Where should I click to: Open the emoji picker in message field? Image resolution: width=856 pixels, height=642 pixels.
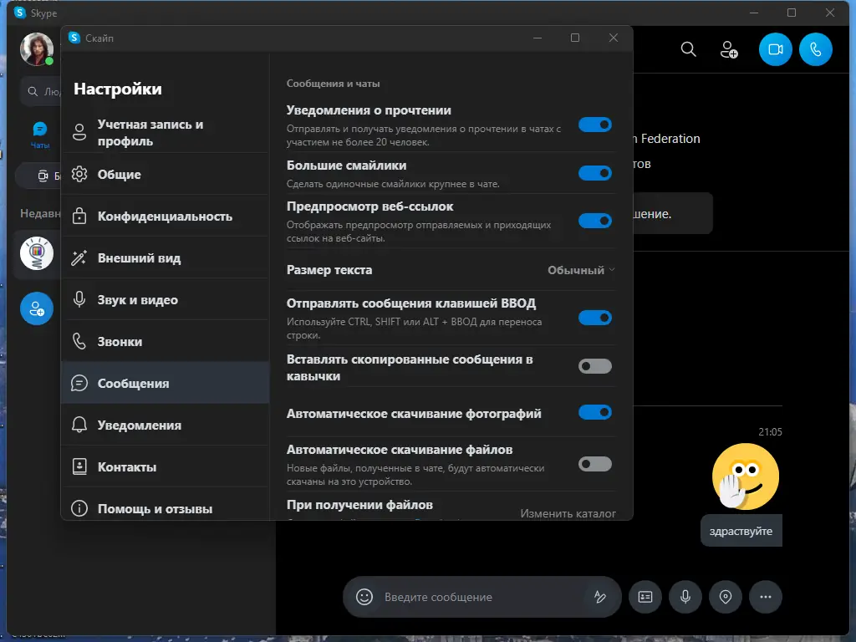[x=364, y=597]
